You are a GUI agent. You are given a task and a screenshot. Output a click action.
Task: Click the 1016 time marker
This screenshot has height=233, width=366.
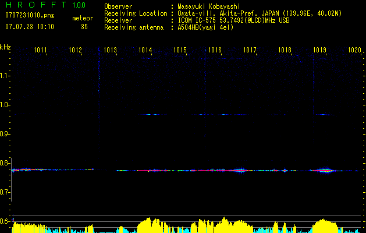(215, 50)
